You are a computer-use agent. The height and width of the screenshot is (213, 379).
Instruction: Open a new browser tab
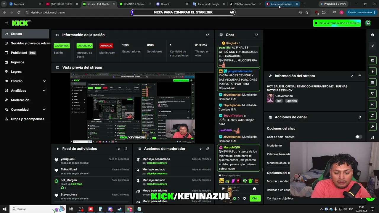pos(304,4)
